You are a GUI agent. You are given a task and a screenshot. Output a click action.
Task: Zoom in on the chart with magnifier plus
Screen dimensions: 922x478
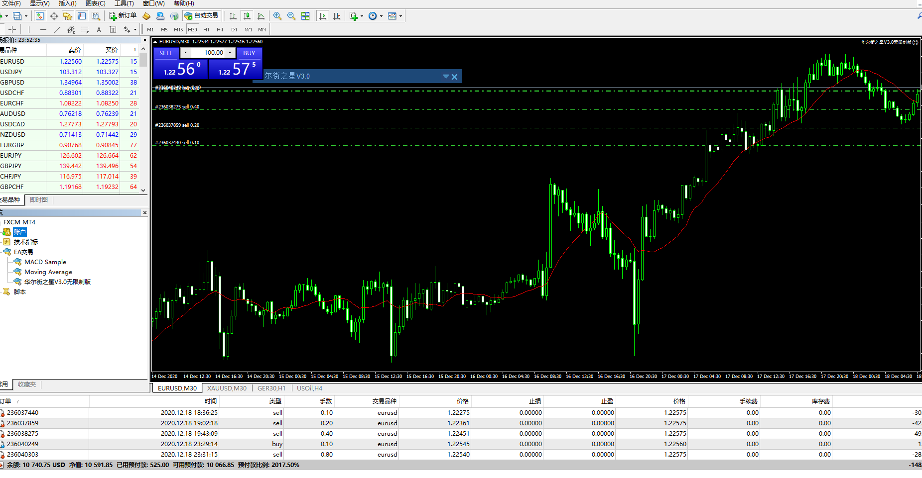pyautogui.click(x=277, y=16)
